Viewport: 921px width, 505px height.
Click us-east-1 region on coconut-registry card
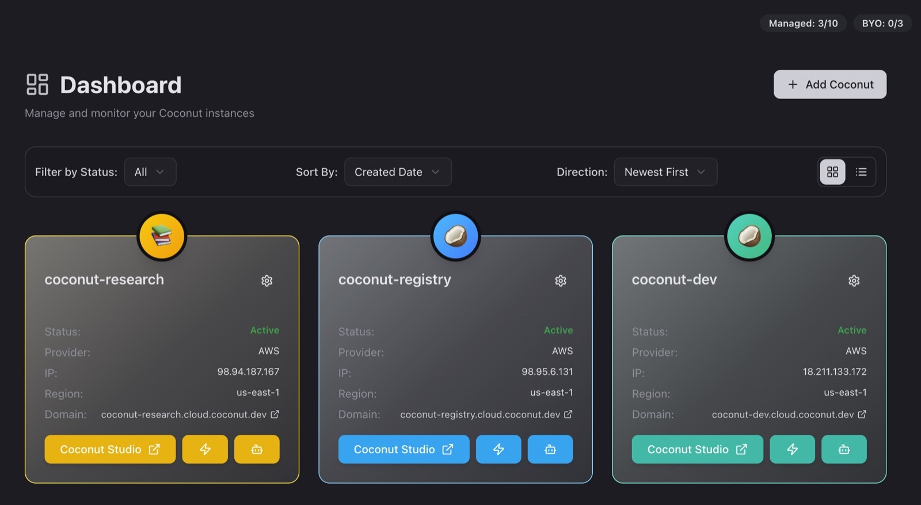point(551,393)
